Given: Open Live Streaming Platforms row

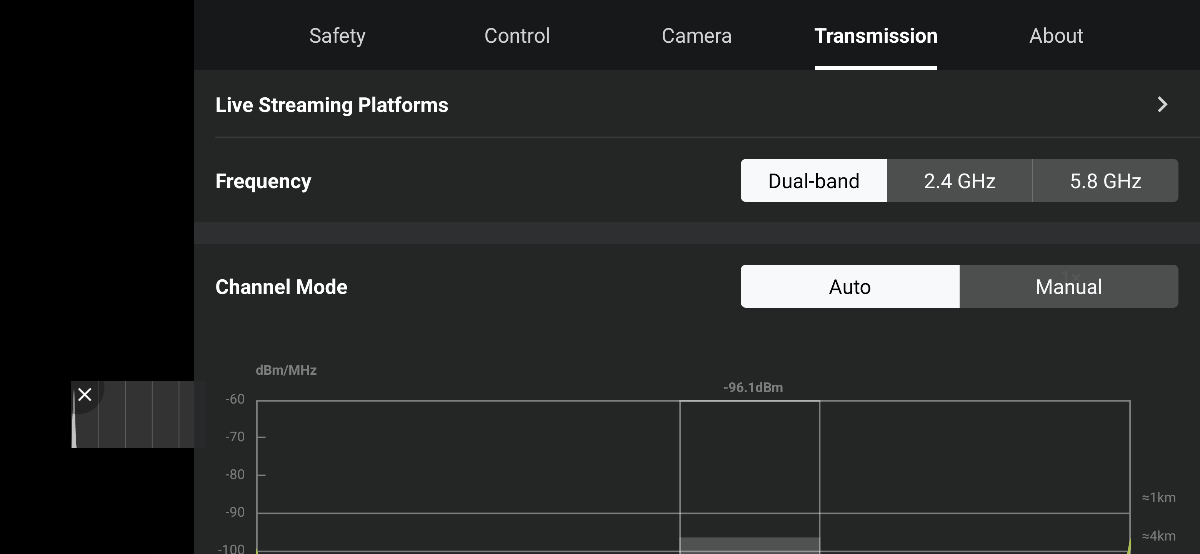Looking at the screenshot, I should pyautogui.click(x=697, y=104).
